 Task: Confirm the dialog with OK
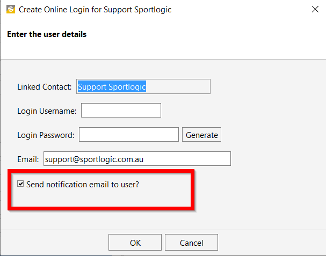pyautogui.click(x=135, y=243)
